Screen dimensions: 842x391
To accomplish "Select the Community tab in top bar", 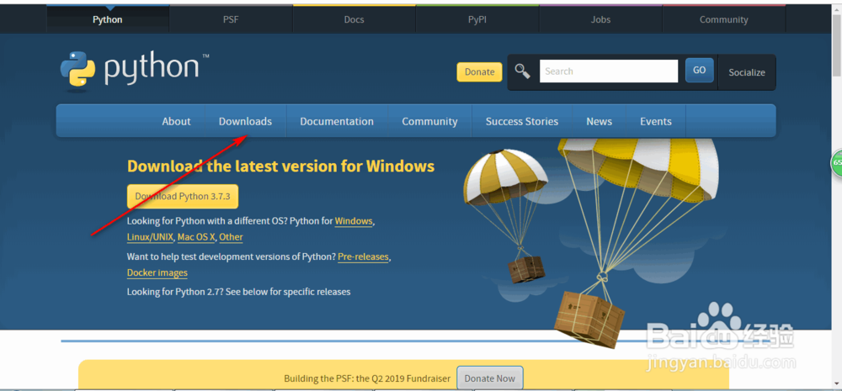I will (724, 19).
